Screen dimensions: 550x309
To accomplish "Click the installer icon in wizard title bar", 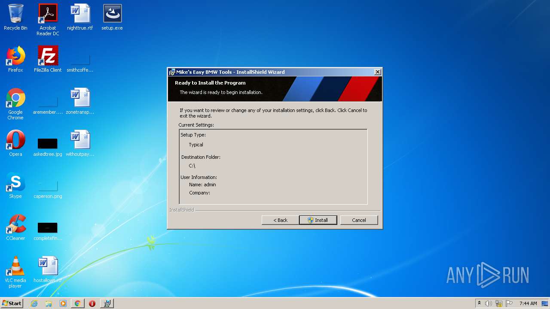I will [172, 72].
